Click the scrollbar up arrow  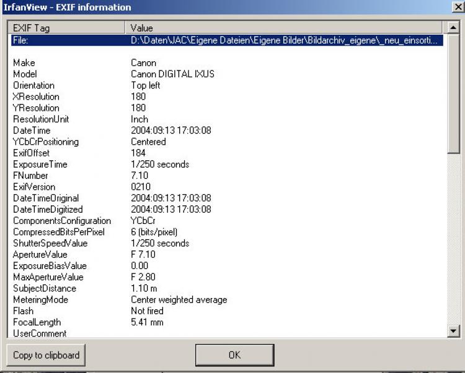tap(453, 28)
